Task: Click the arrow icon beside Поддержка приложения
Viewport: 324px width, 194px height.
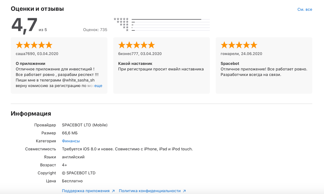Action: (x=113, y=191)
